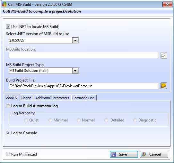Viewport: 174px width, 163px height.
Task: Open the .NET version dropdown arrow
Action: (75, 40)
